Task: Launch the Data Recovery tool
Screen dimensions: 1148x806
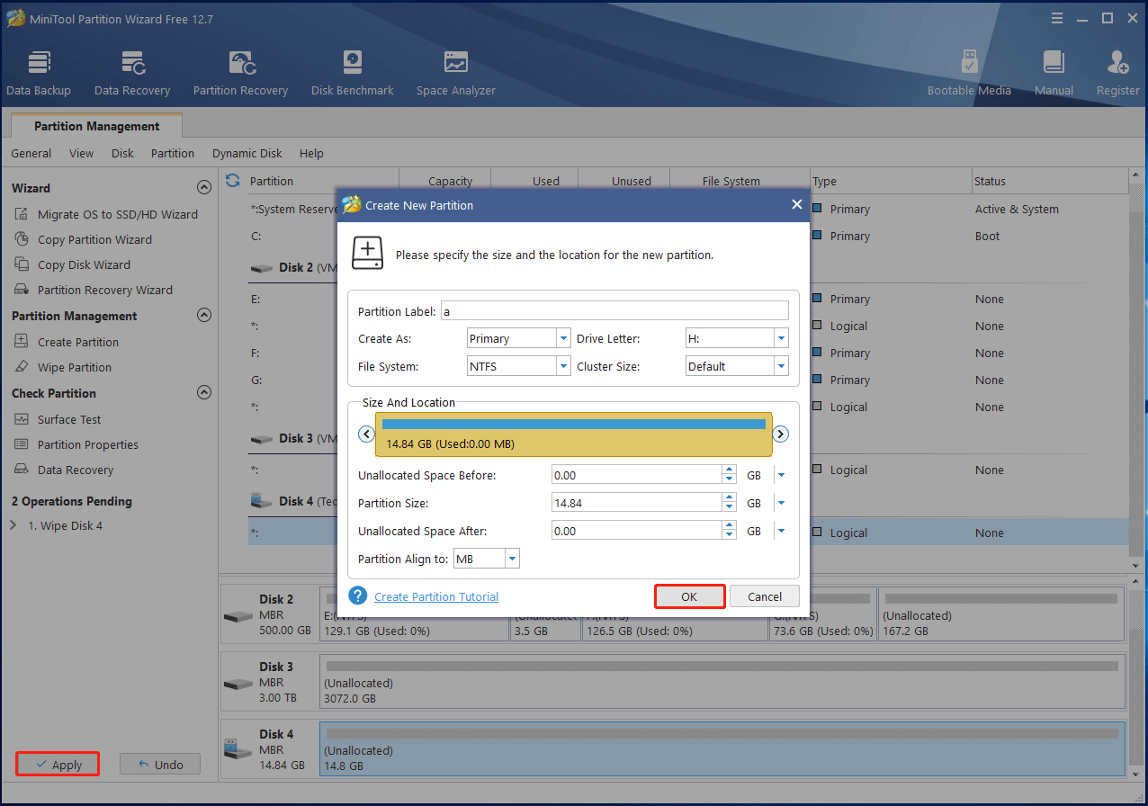Action: [132, 73]
